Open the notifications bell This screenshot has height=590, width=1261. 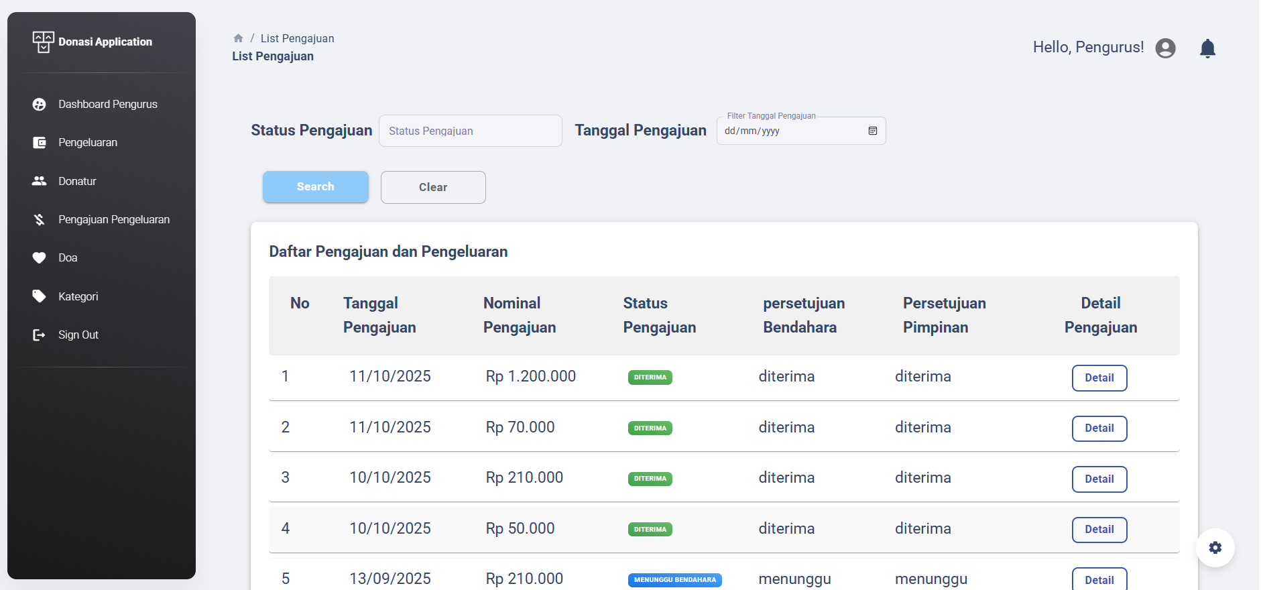[x=1207, y=48]
